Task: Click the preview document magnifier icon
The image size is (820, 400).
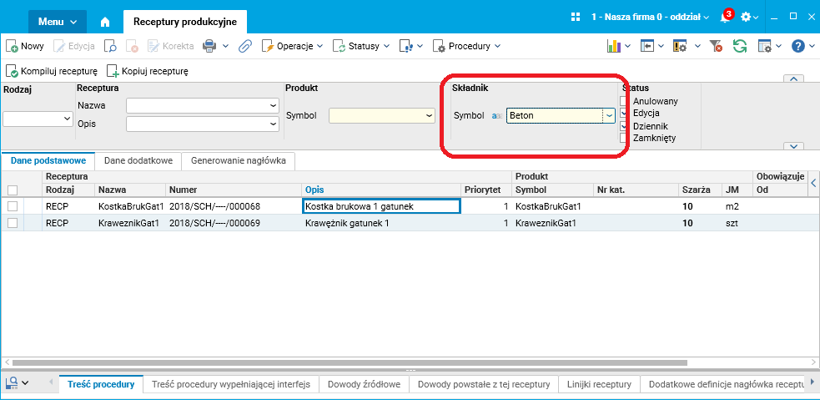Action: tap(110, 46)
